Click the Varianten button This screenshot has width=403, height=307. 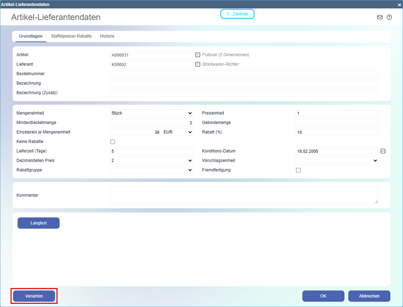click(34, 296)
